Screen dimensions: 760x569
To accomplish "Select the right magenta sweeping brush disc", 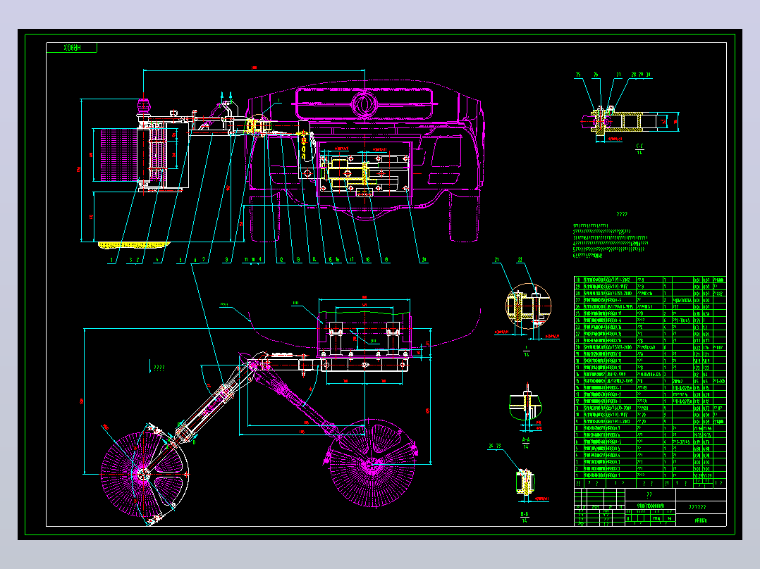I will pos(372,464).
